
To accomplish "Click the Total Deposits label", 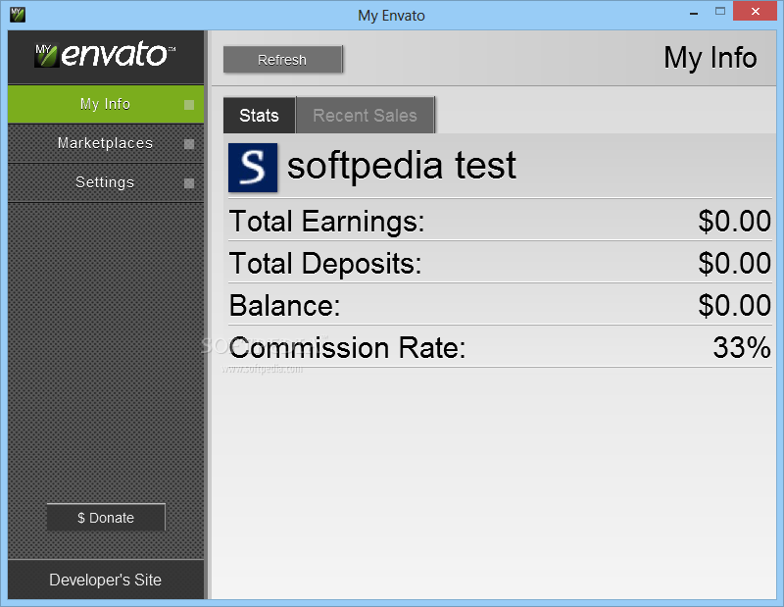I will [x=325, y=264].
